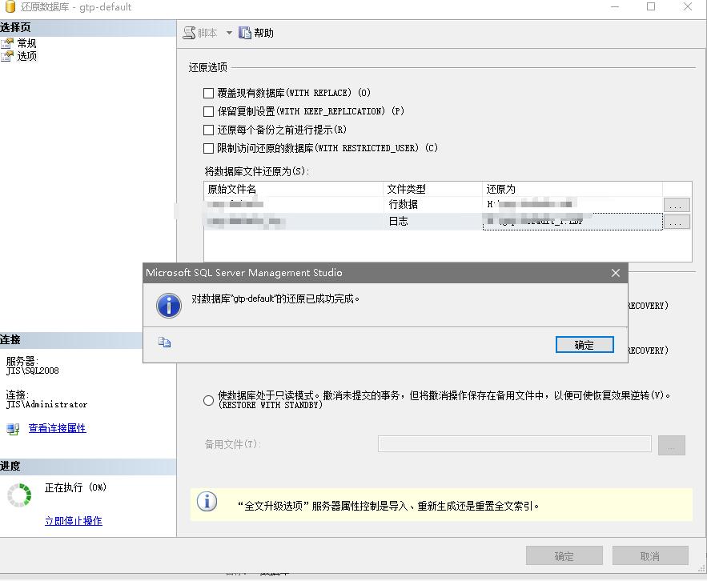Check prompt before restoring each backup
The image size is (707, 581).
point(208,130)
